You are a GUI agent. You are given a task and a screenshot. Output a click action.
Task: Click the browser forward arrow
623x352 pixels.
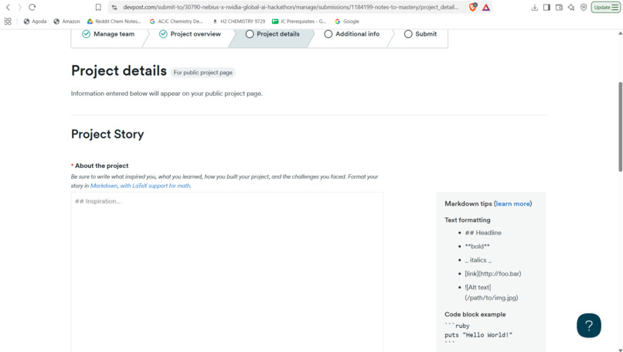[20, 7]
